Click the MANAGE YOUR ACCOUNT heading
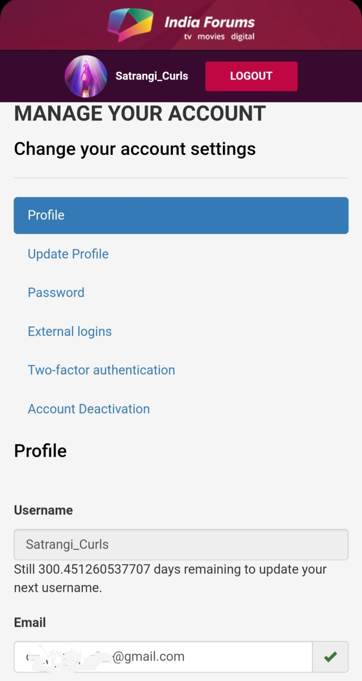Viewport: 362px width, 681px height. [x=140, y=113]
